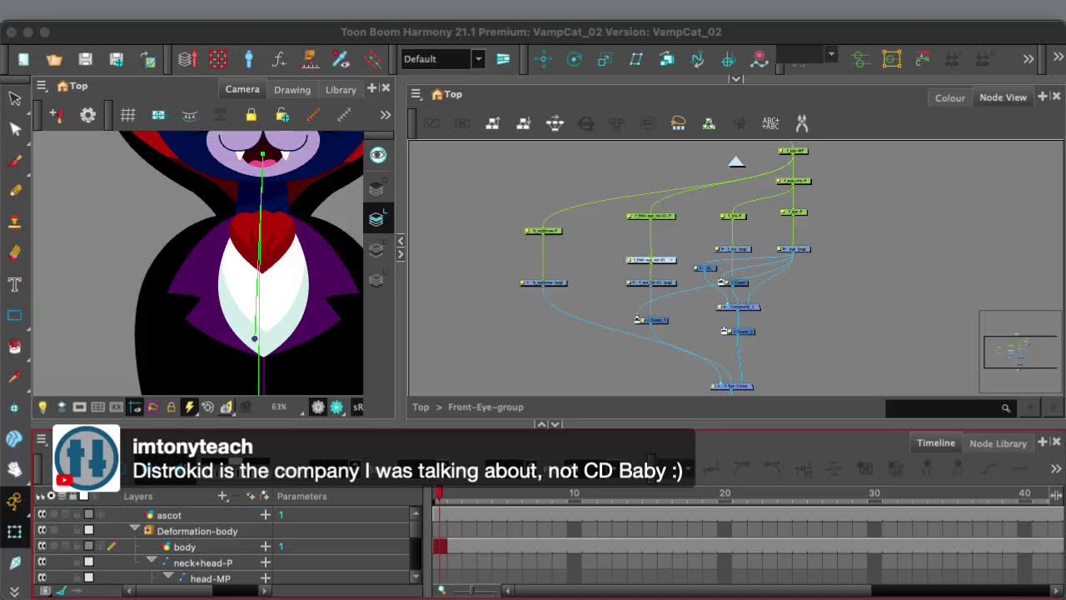1066x600 pixels.
Task: Collapse the neck+head-P layer
Action: 152,562
